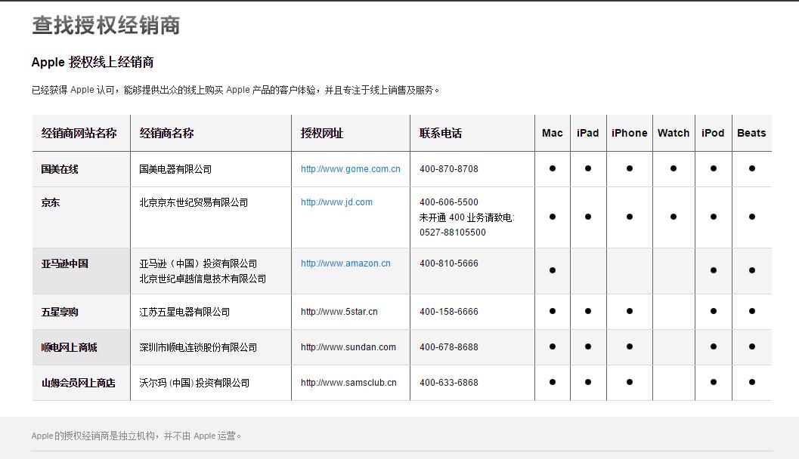Open the 国美在线 website link
Viewport: 799px width, 459px height.
tap(350, 168)
